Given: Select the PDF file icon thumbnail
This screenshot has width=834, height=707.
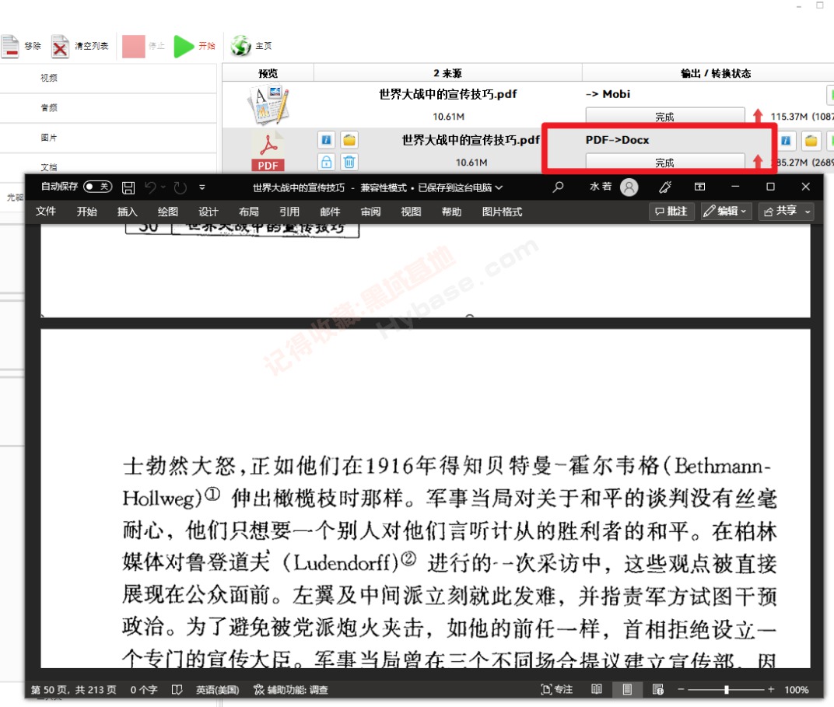Looking at the screenshot, I should tap(268, 151).
